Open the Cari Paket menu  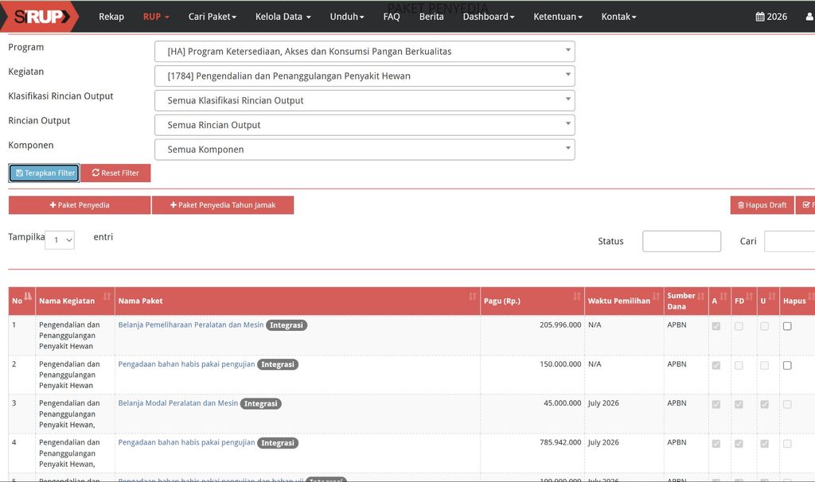tap(212, 17)
